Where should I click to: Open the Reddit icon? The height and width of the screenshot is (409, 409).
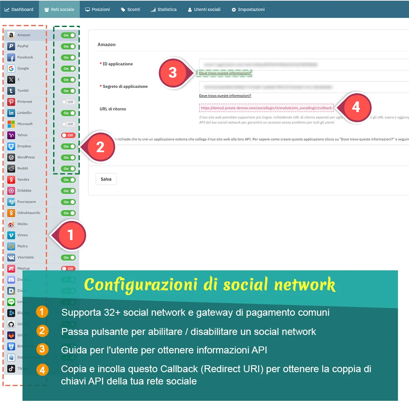pos(11,169)
